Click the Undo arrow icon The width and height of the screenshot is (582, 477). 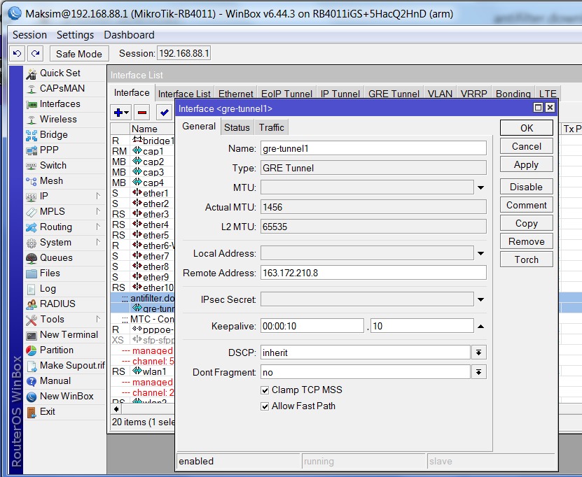[x=17, y=54]
